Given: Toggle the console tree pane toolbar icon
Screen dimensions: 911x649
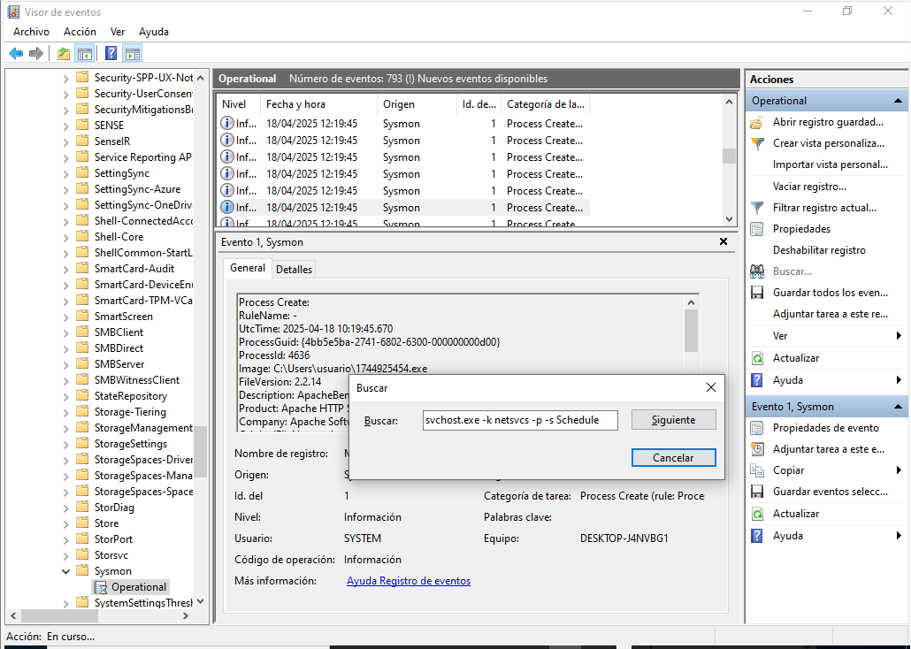Looking at the screenshot, I should tap(85, 54).
